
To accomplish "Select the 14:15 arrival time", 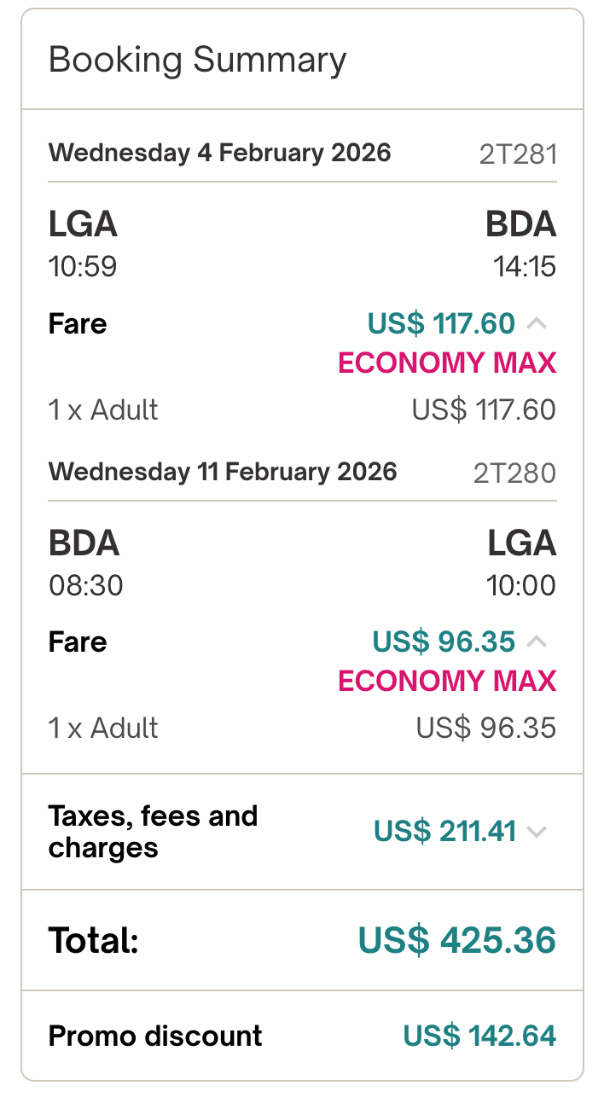I will point(526,266).
